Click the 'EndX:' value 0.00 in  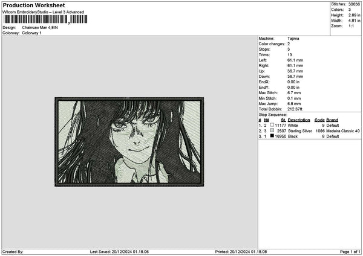pyautogui.click(x=293, y=82)
